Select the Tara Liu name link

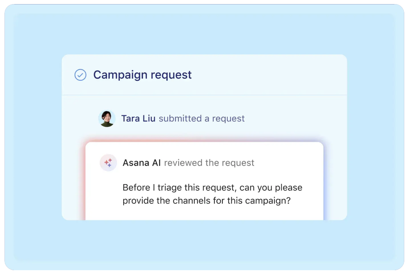(138, 119)
